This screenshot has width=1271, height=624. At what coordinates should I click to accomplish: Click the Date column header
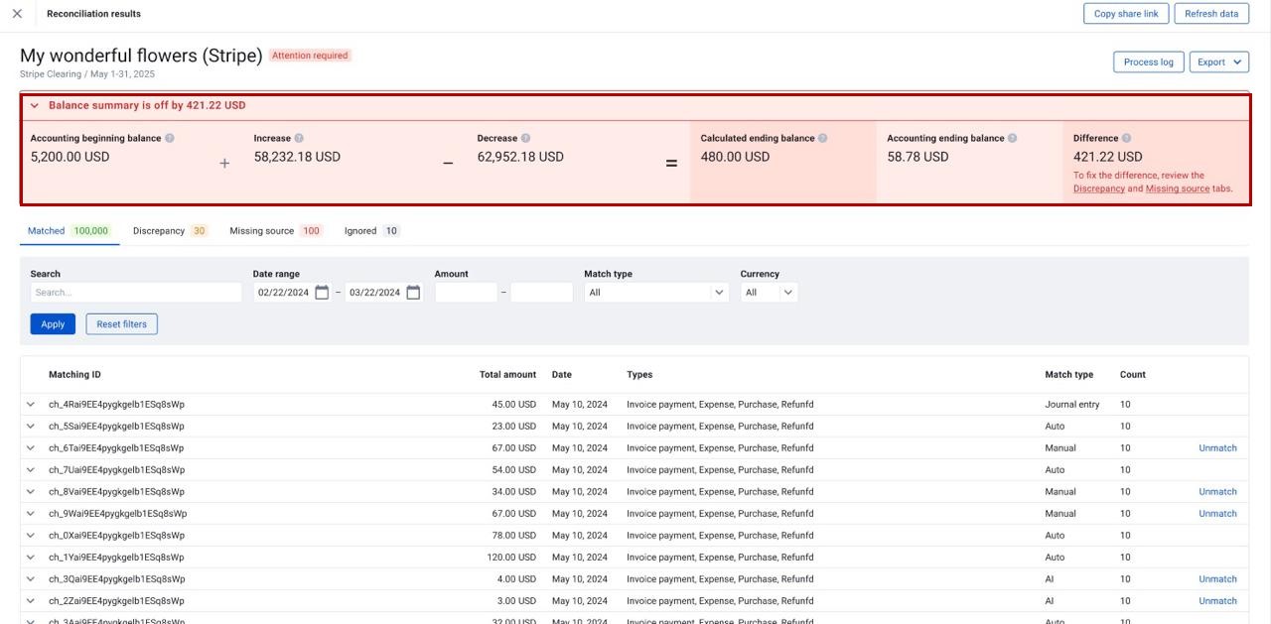point(562,375)
